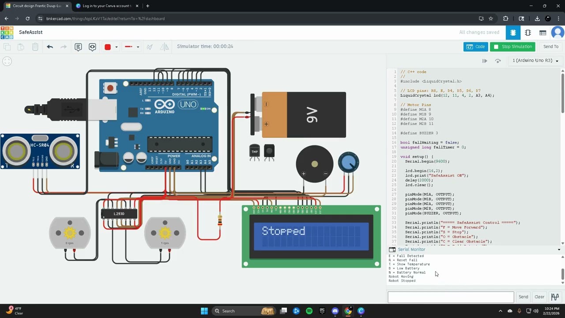Click the Zoom to fit button
The height and width of the screenshot is (318, 565).
7,61
